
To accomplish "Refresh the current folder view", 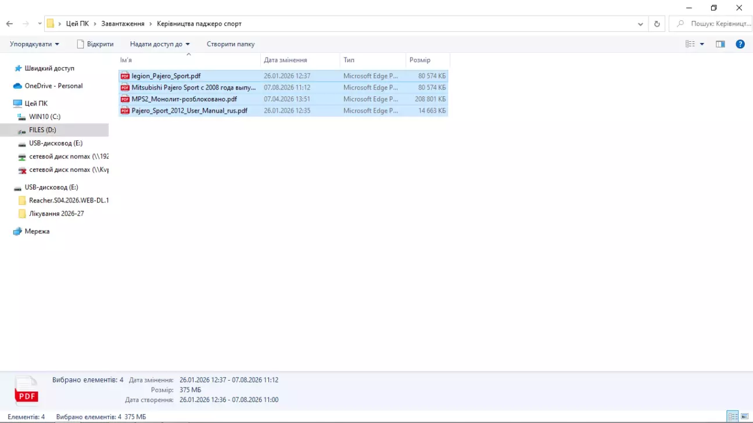I will [x=657, y=24].
